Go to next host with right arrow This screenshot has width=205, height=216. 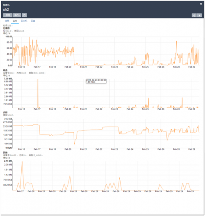pyautogui.click(x=199, y=15)
